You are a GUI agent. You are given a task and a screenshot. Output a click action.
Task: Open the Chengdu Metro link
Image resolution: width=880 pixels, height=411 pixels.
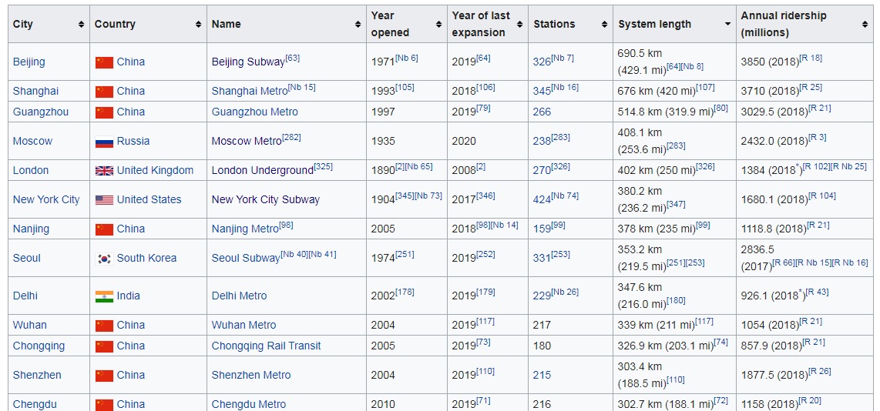point(249,404)
